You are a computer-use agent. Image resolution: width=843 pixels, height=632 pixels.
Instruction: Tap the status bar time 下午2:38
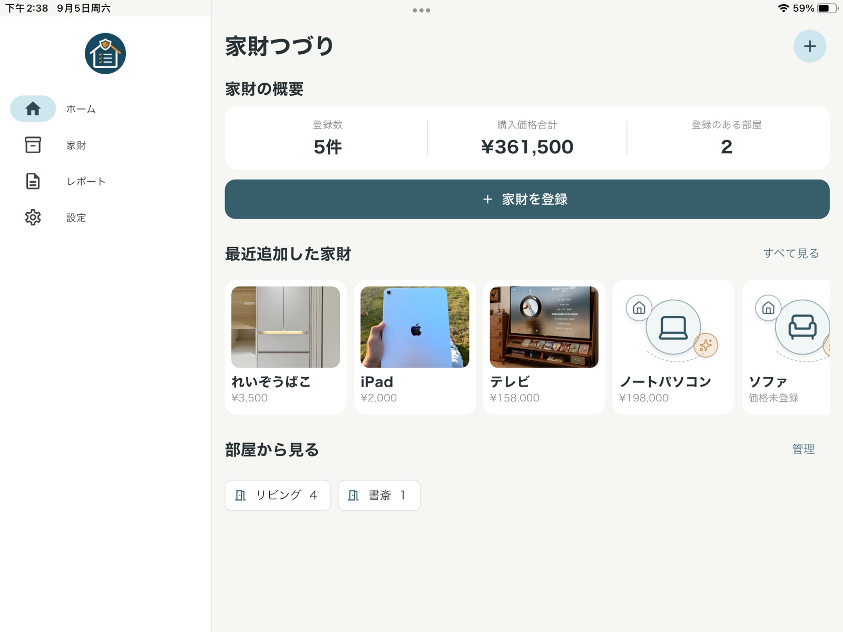27,8
